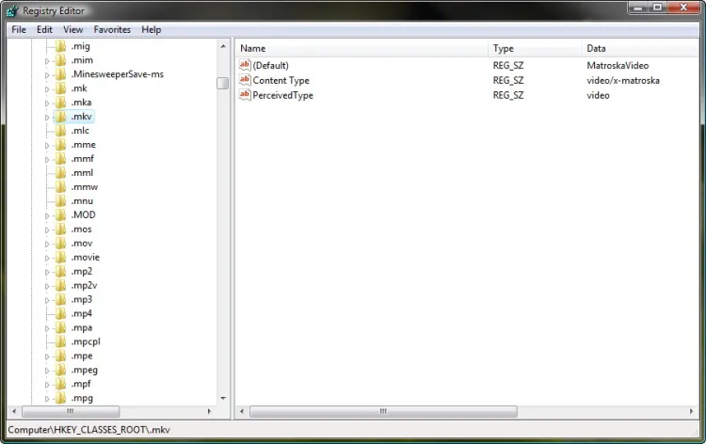Click the (Default) string value icon
Viewport: 706px width, 444px height.
point(245,66)
